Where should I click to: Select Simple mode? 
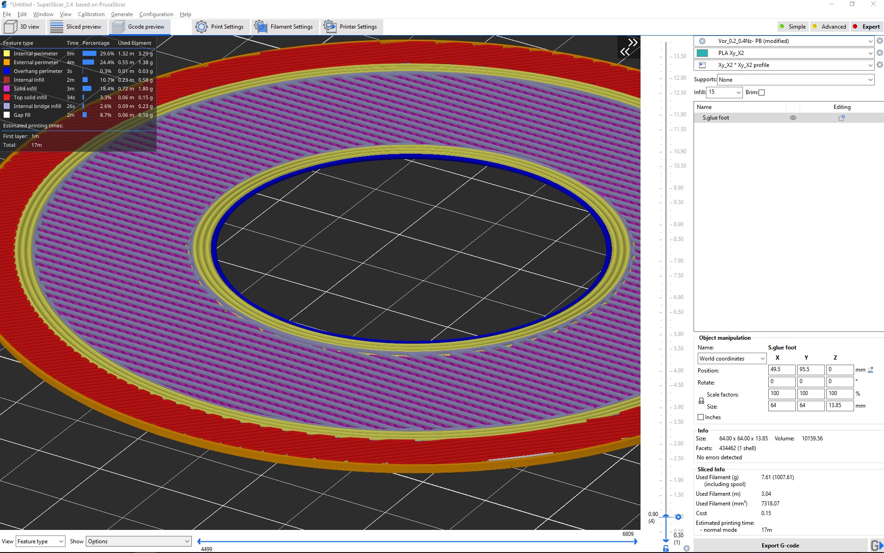coord(793,27)
